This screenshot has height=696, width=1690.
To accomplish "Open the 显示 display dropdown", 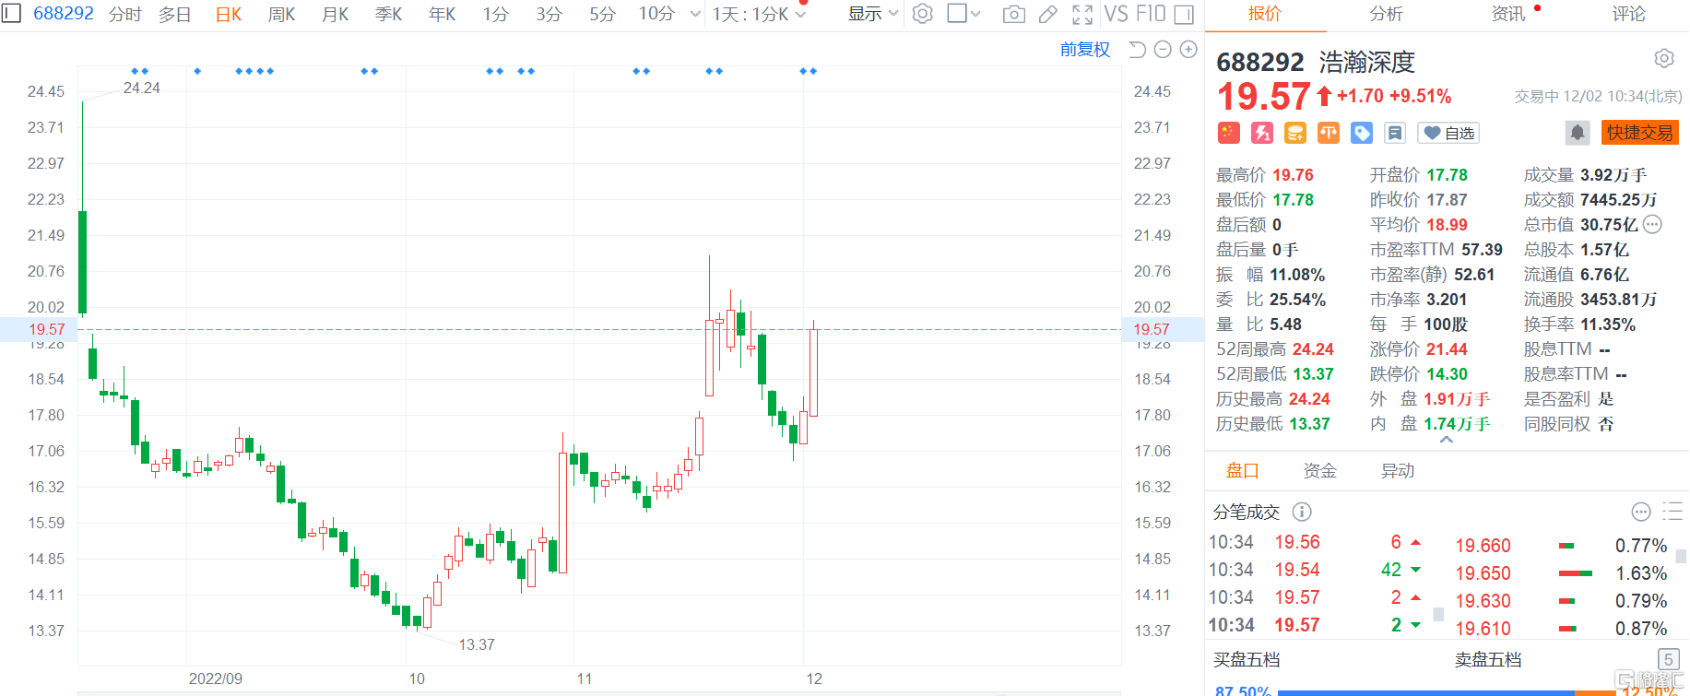I will tap(873, 14).
